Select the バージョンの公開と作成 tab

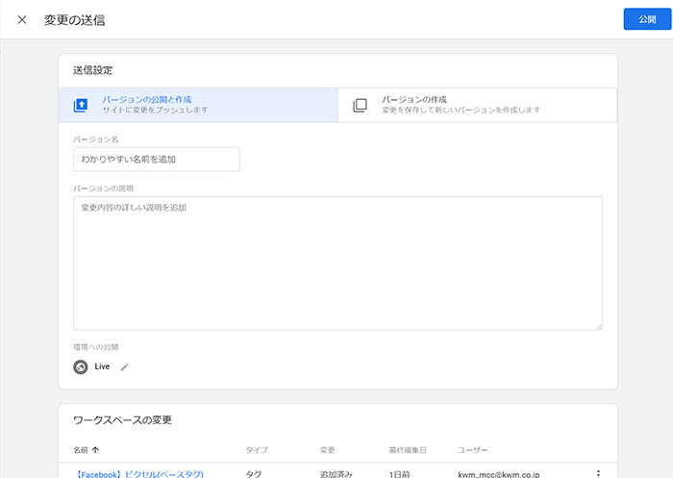198,105
